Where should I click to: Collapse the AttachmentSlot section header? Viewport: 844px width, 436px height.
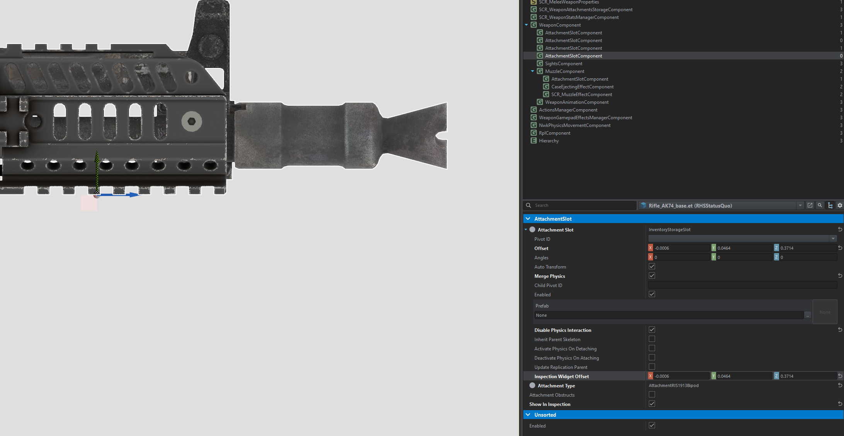[528, 219]
